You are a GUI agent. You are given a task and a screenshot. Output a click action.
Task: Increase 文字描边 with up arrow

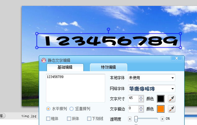(141, 107)
